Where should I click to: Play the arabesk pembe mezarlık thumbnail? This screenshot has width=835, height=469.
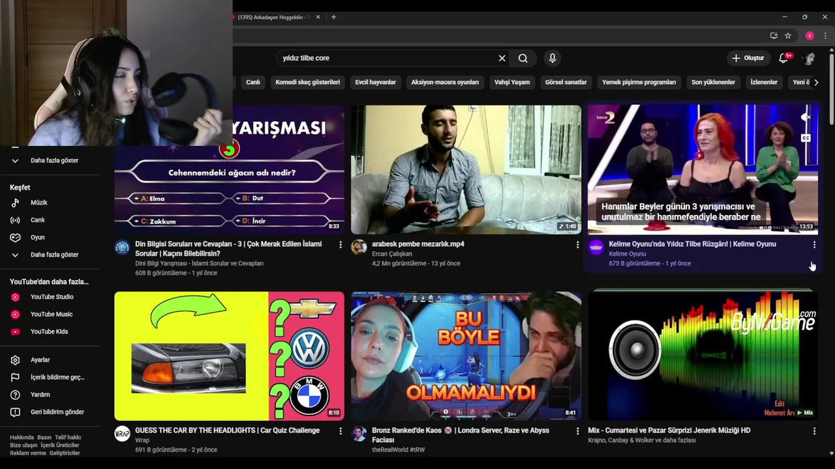(466, 169)
